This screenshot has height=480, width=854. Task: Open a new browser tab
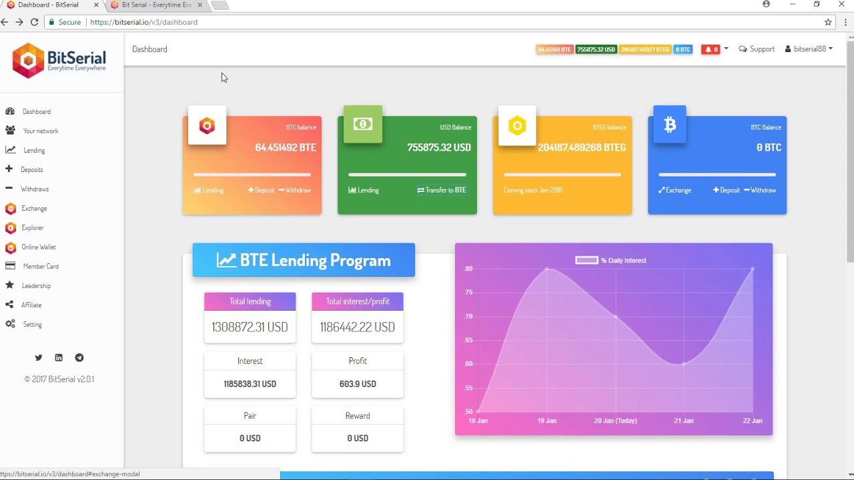click(220, 5)
